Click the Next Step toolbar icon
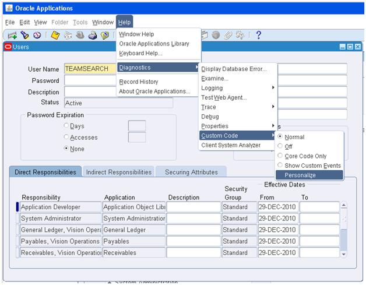The width and height of the screenshot is (366, 285). (68, 35)
